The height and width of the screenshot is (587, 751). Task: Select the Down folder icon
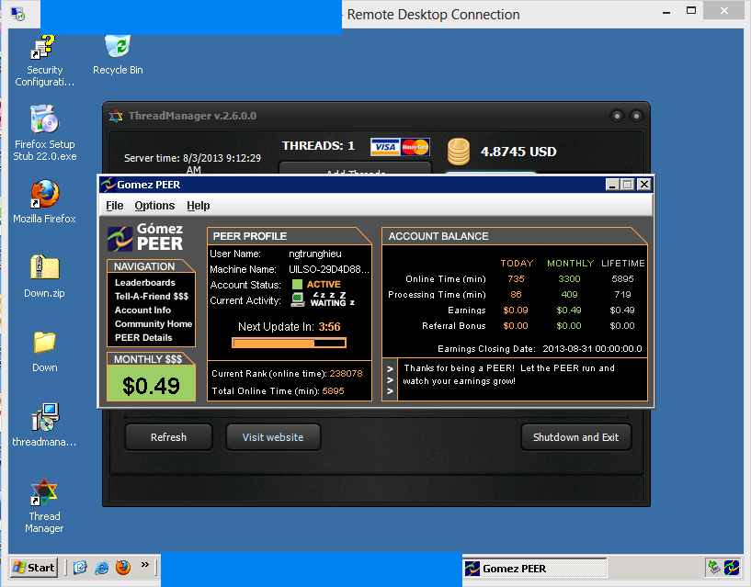click(x=44, y=351)
